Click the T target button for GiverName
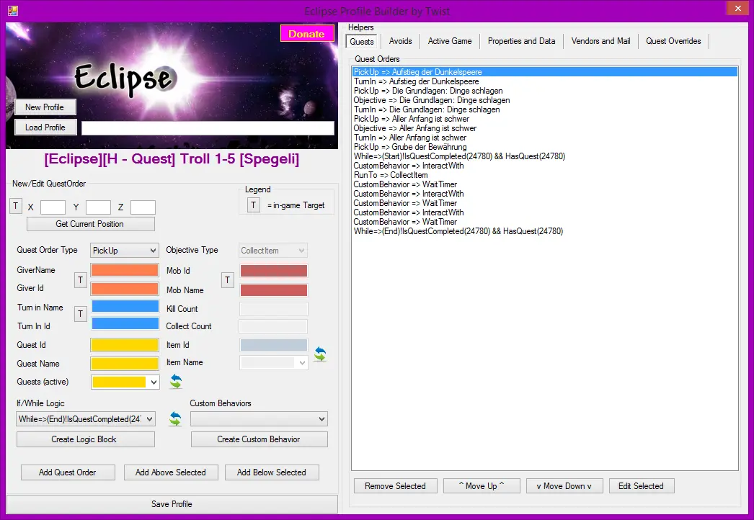This screenshot has height=520, width=754. pyautogui.click(x=81, y=279)
